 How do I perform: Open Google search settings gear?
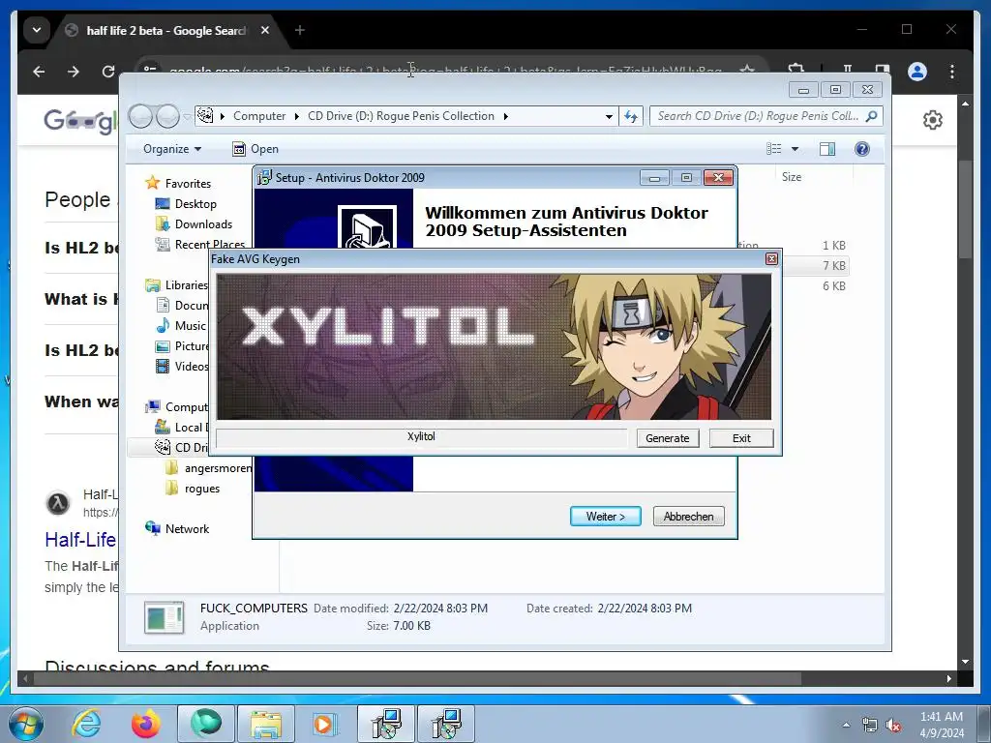(x=933, y=120)
